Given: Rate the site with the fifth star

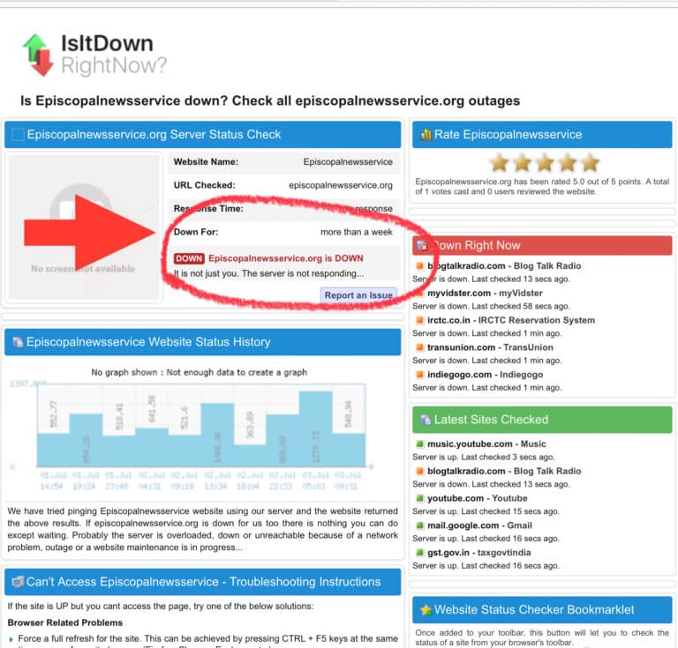Looking at the screenshot, I should [x=589, y=163].
